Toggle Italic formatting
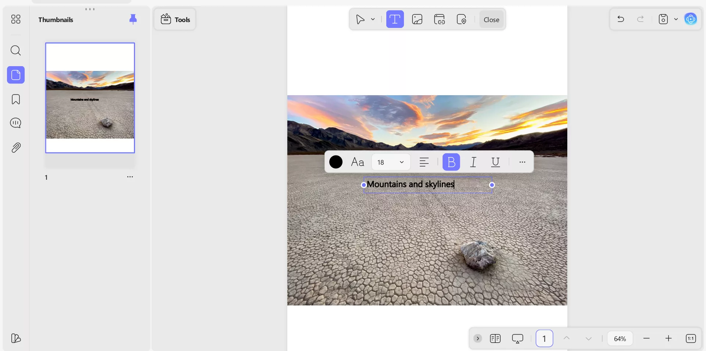Screen dimensions: 706x351 (473, 162)
